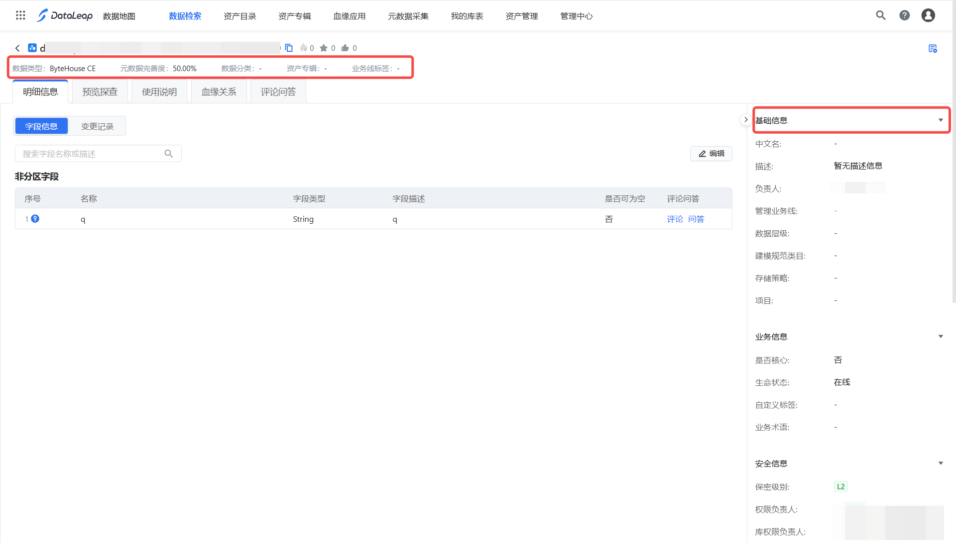This screenshot has width=956, height=543.
Task: Star this table as favorite
Action: [324, 48]
